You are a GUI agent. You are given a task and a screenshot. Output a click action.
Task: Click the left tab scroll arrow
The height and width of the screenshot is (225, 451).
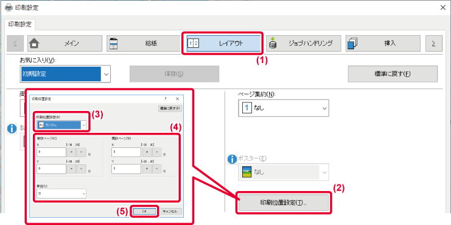click(15, 43)
